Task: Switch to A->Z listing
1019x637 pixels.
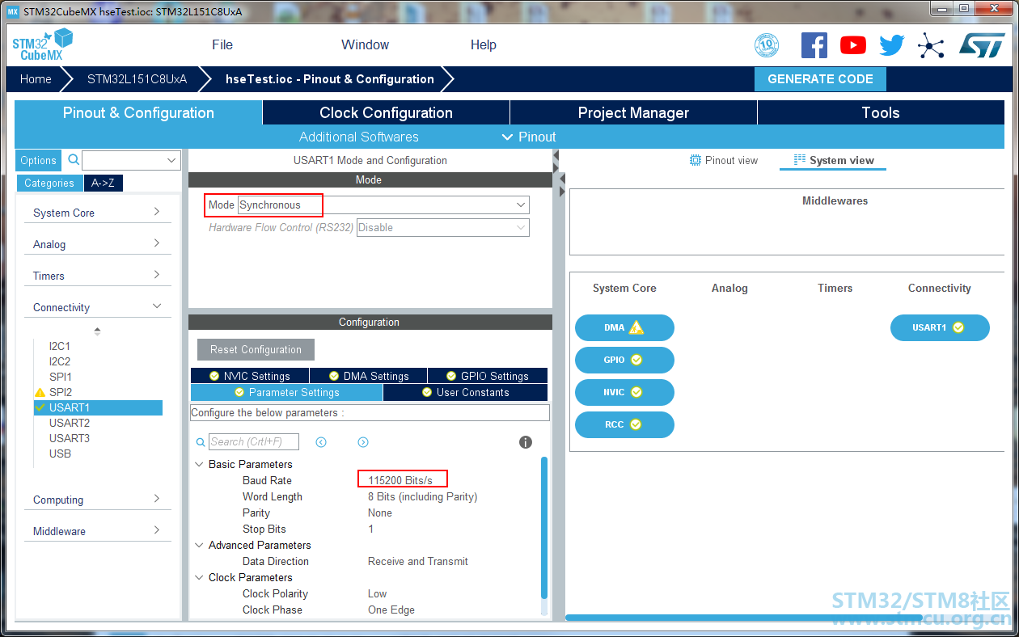Action: (103, 183)
